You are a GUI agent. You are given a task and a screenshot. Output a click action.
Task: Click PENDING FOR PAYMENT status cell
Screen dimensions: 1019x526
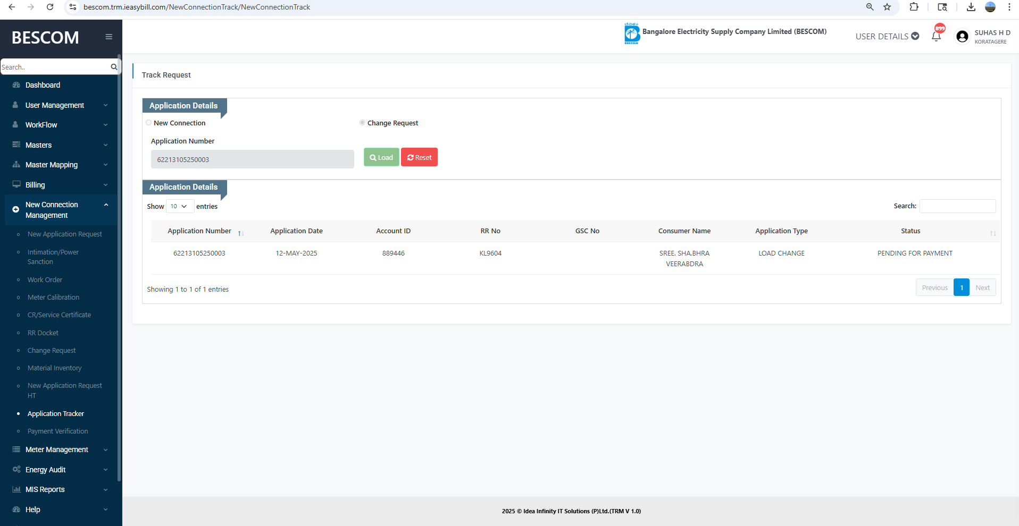tap(915, 253)
